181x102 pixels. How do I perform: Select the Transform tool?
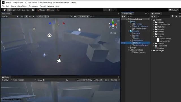pos(28,10)
